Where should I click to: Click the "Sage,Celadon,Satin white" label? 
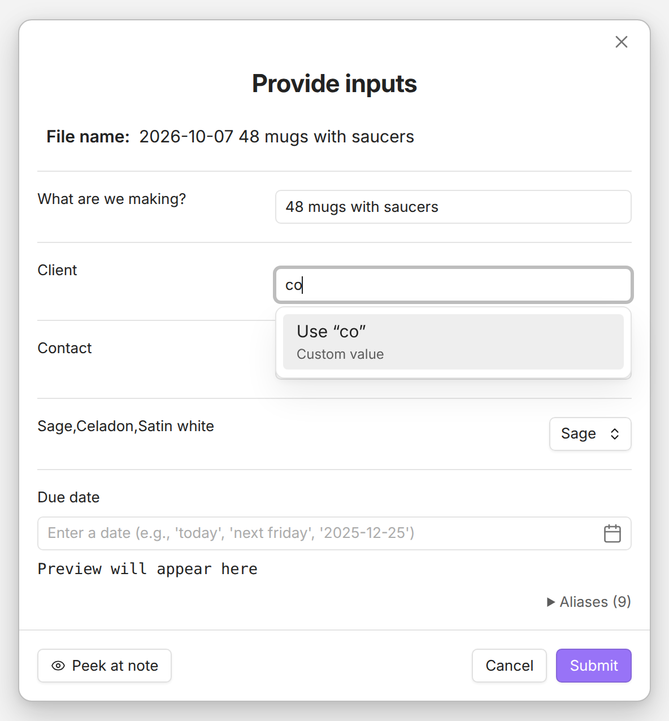pos(126,426)
